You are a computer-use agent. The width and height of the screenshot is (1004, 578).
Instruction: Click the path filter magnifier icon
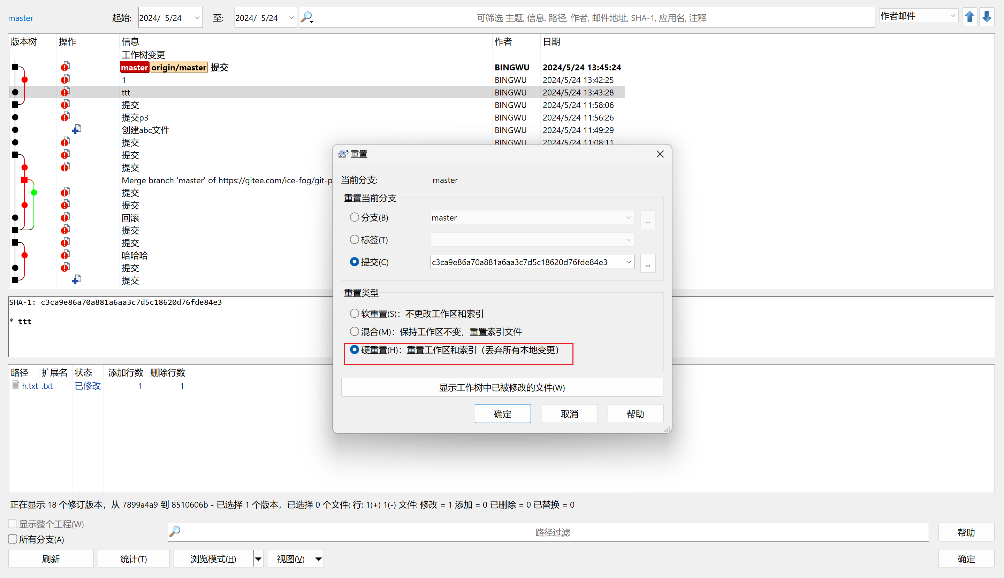[x=175, y=531]
